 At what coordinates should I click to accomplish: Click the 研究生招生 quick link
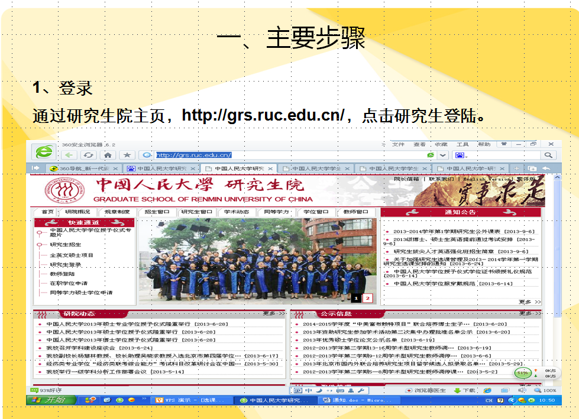point(66,245)
